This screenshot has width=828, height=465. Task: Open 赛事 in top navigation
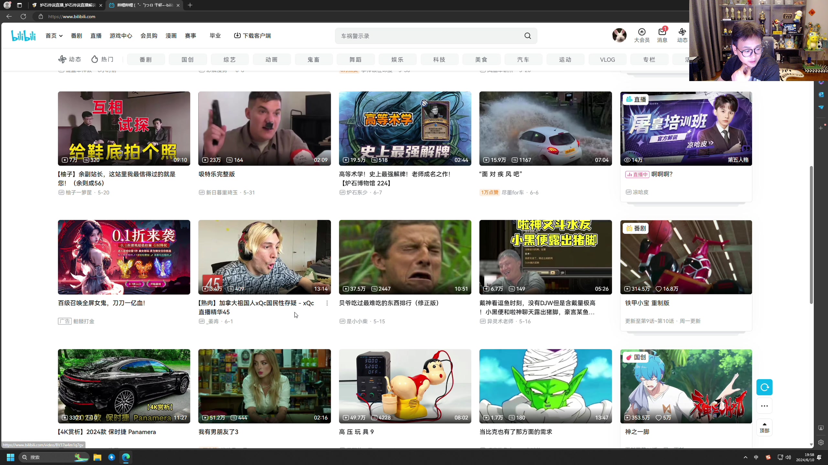[x=191, y=36]
